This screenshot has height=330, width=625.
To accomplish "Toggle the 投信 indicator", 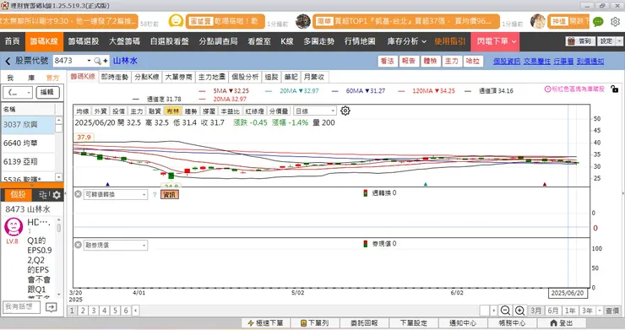I will (118, 111).
